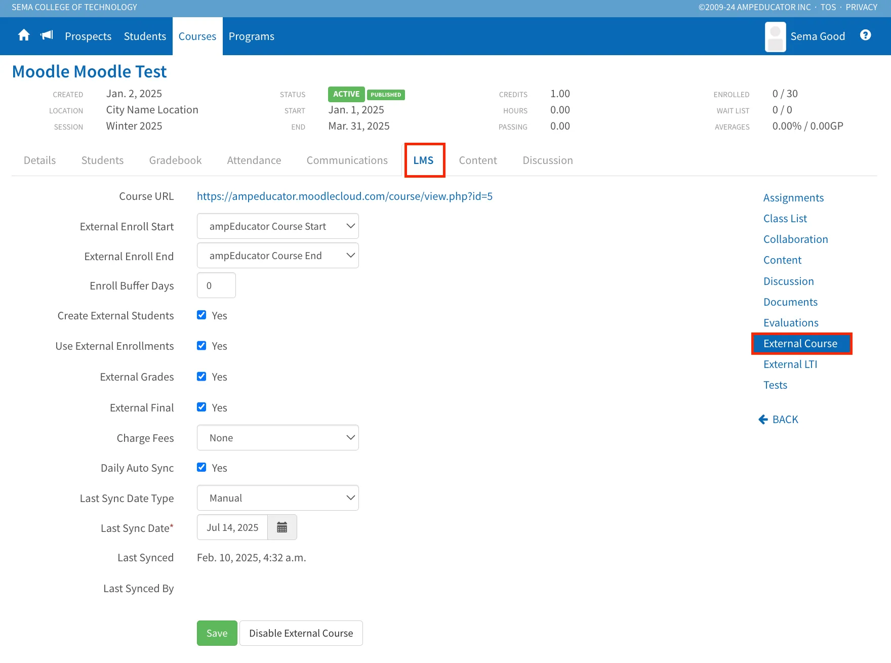
Task: Click the Enroll Buffer Days field
Action: 216,285
